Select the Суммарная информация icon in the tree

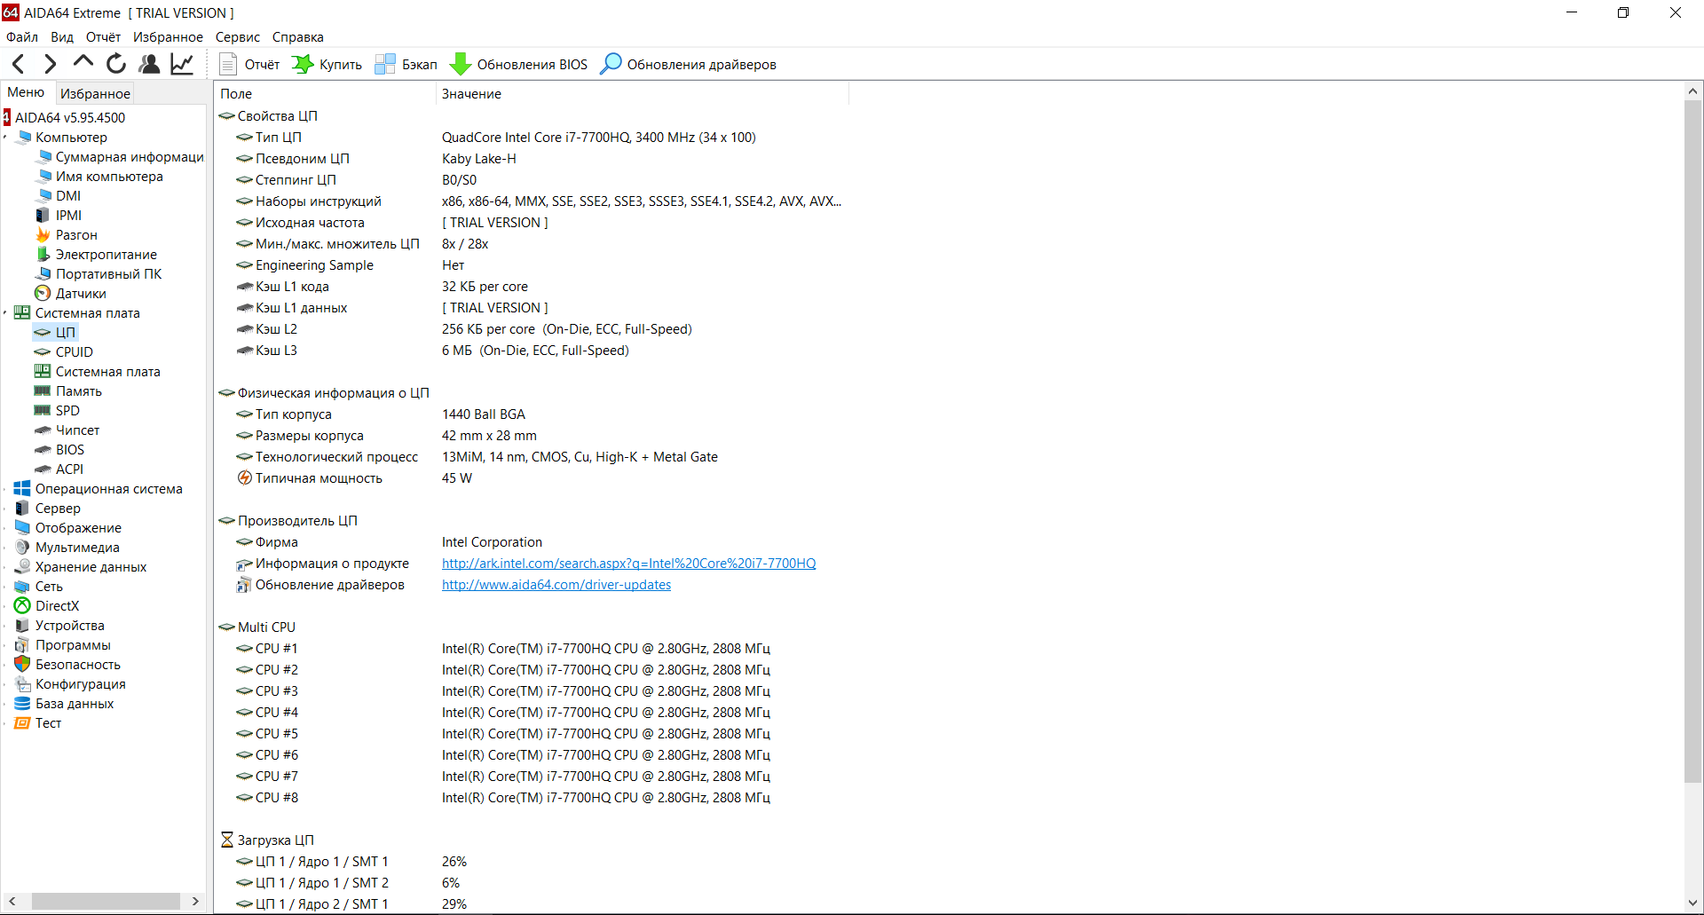[x=43, y=157]
